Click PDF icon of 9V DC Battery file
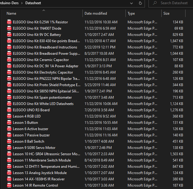Image resolution: width=193 pixels, height=189 pixels. click(9, 35)
